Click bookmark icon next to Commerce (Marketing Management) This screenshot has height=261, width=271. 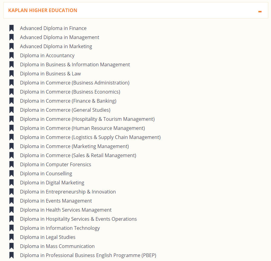[12, 146]
